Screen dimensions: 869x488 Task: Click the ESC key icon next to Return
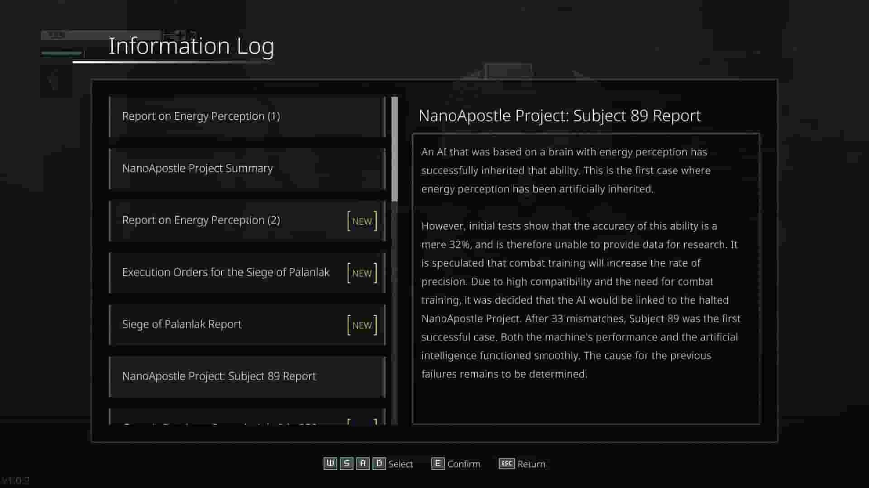tap(507, 464)
